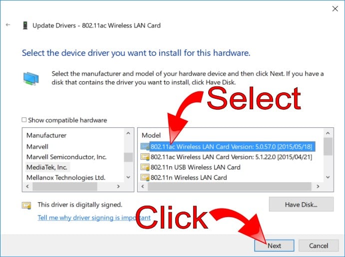The width and height of the screenshot is (345, 257).
Task: Click the Manufacturer list scroll up arrow
Action: (128, 133)
